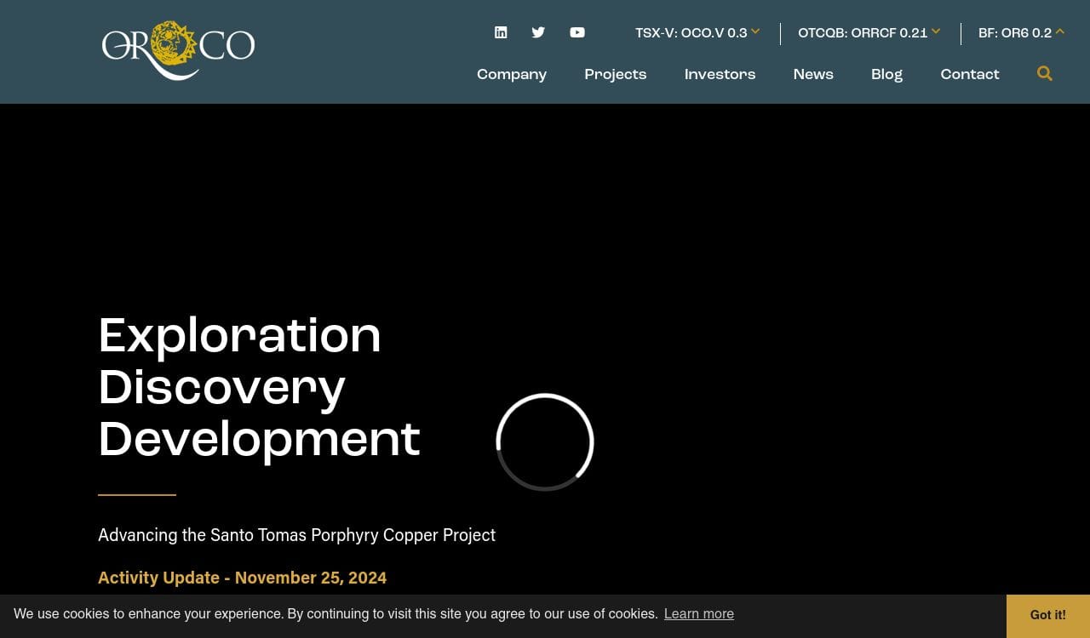Open the Projects menu
Screen dimensions: 1090x638
(616, 75)
